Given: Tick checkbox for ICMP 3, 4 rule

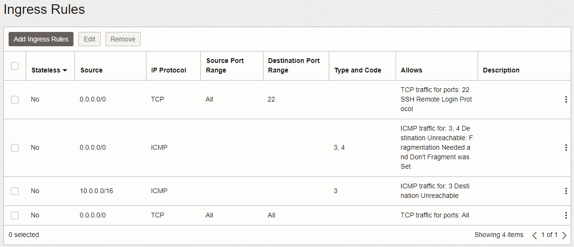Looking at the screenshot, I should [x=15, y=148].
